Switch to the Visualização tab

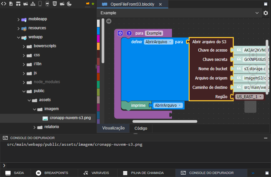click(x=113, y=128)
